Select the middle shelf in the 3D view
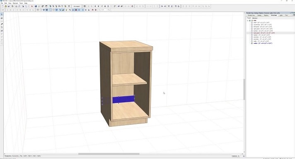Image resolution: width=295 pixels, height=159 pixels. [129, 79]
